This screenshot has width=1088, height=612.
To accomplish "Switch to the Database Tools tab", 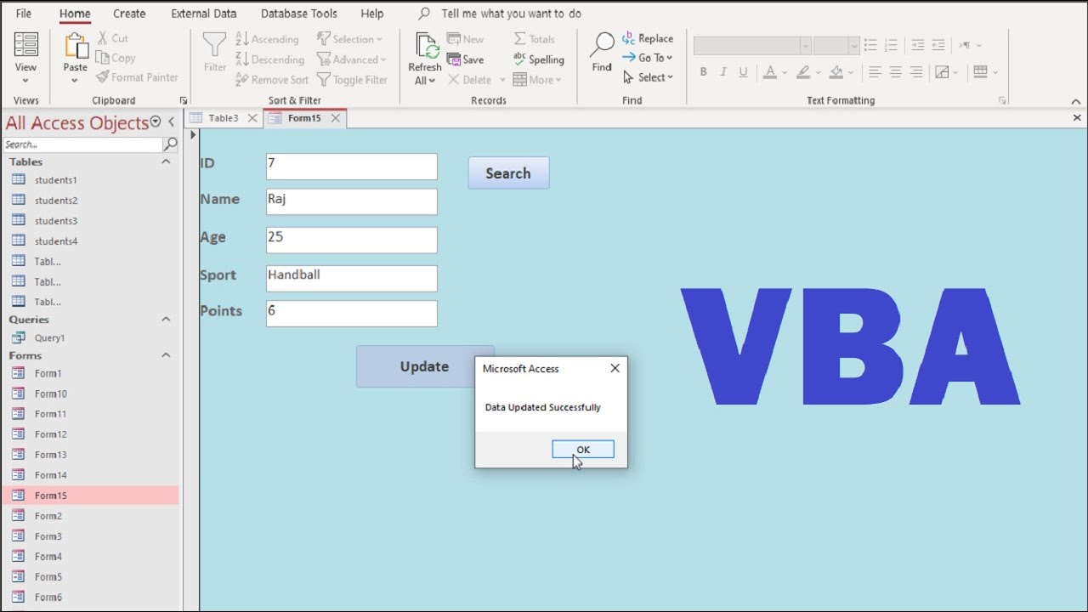I will coord(299,14).
